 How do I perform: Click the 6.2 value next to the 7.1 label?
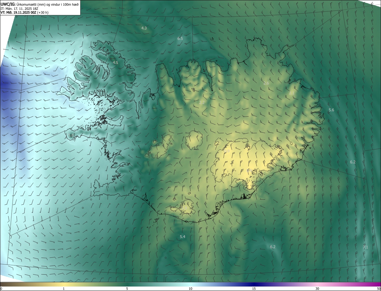pyautogui.click(x=273, y=247)
